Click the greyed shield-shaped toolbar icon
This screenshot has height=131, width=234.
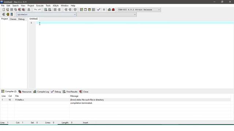[75, 10]
